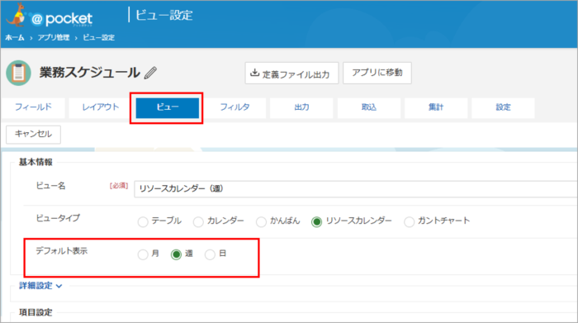
Task: Select テーブル view type radio
Action: (x=143, y=222)
